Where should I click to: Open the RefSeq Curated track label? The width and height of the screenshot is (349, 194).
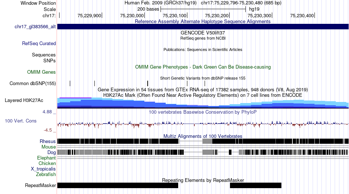coord(39,43)
